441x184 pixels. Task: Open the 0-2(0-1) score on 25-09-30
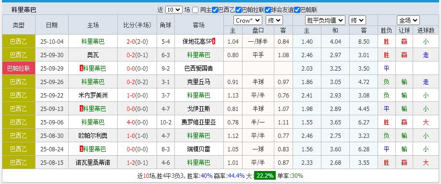pos(137,55)
